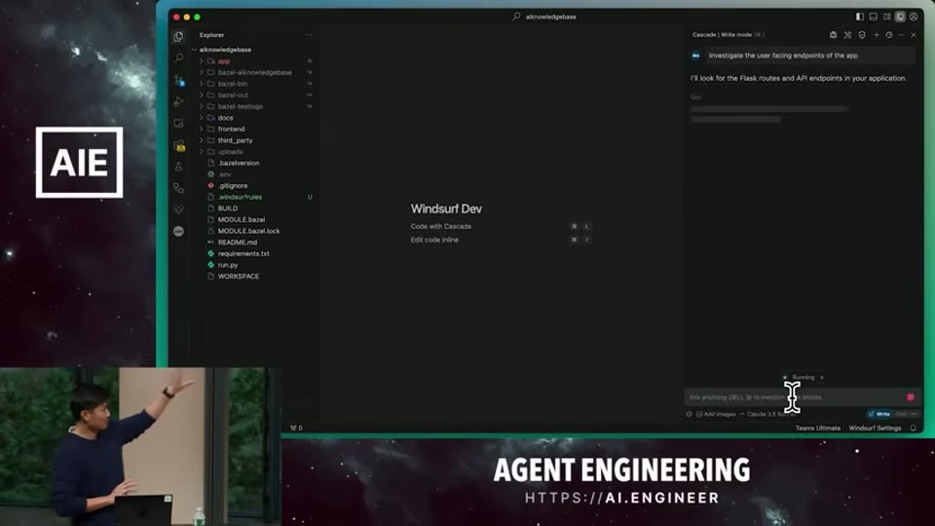Toggle primary sidebar layout icon in title bar
Screen dimensions: 935x526
(x=860, y=17)
